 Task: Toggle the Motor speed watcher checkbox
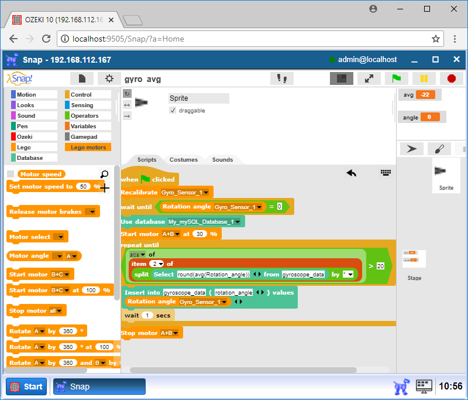click(x=11, y=174)
